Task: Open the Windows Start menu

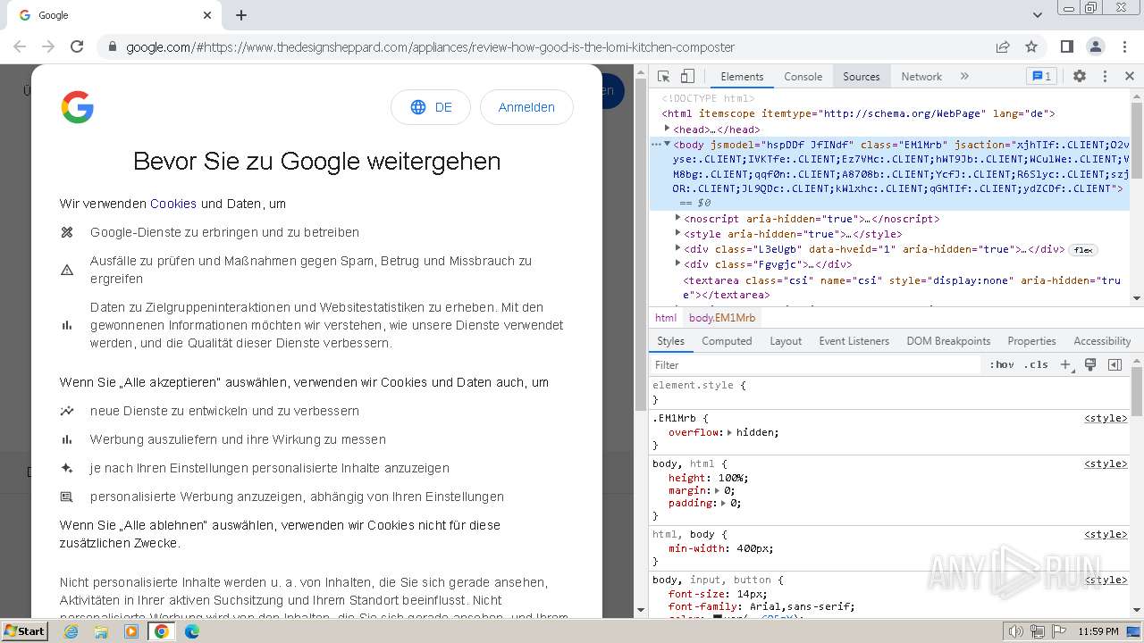Action: 25,631
